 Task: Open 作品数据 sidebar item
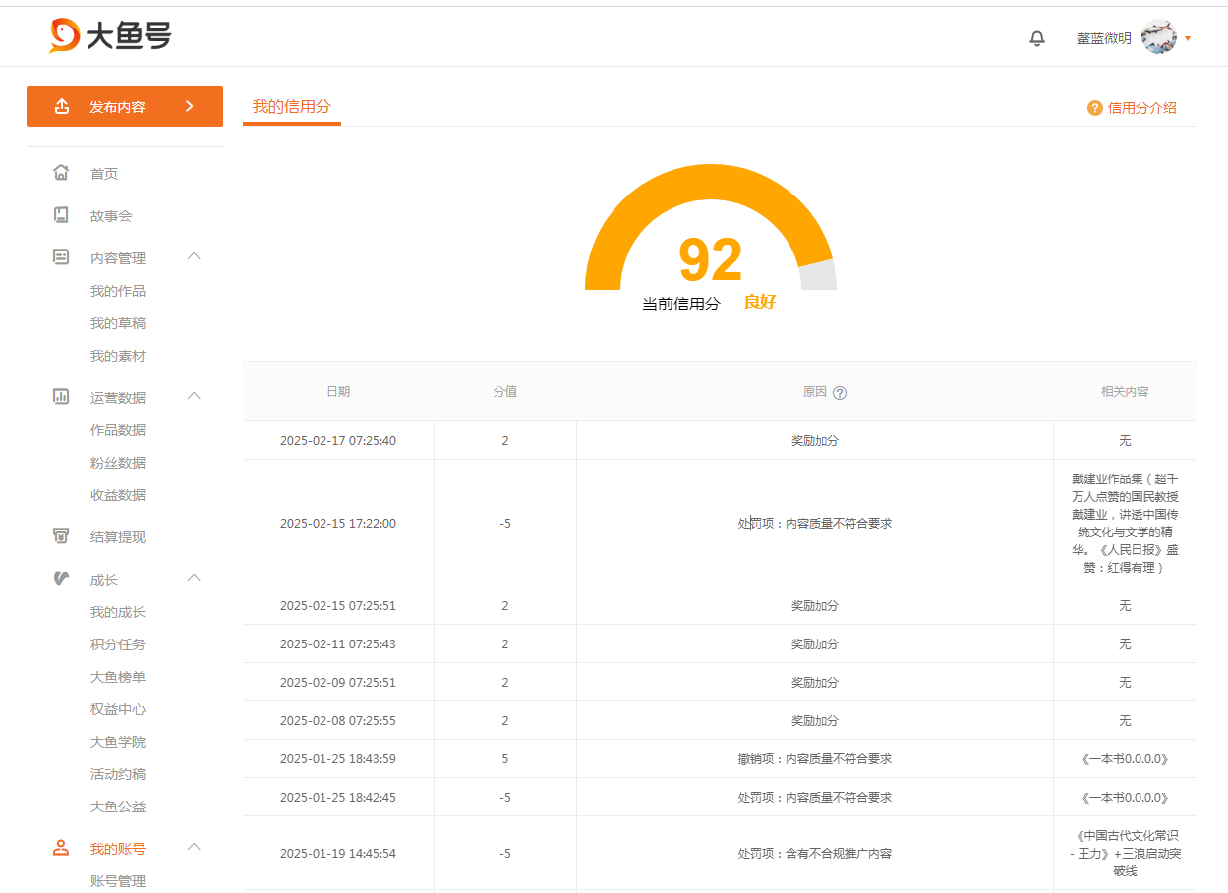[118, 430]
